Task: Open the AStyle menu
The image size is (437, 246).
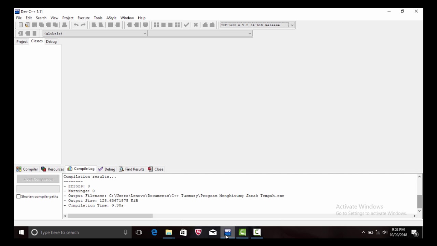Action: pos(111,18)
